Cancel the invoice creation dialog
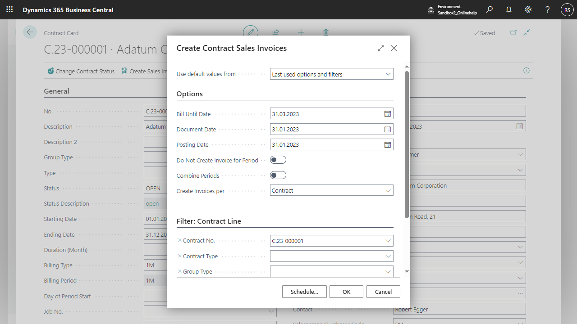 [383, 292]
